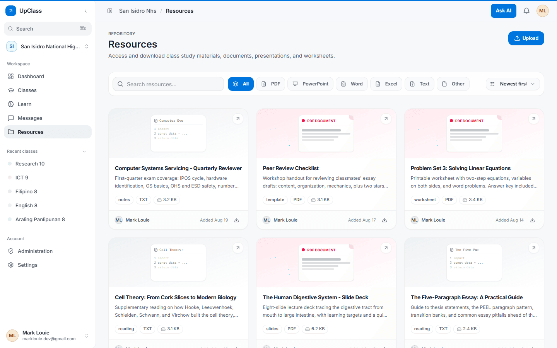This screenshot has width=557, height=348.
Task: Filter resources by PowerPoint
Action: click(310, 84)
